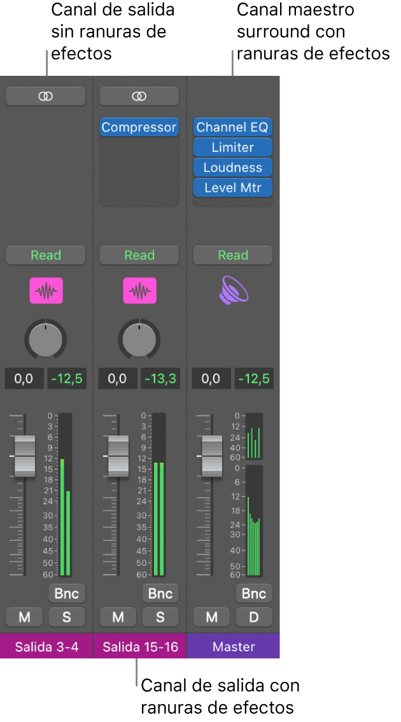Screen dimensions: 401x722
Task: Solo the Salida 15-16 channel
Action: tap(160, 617)
